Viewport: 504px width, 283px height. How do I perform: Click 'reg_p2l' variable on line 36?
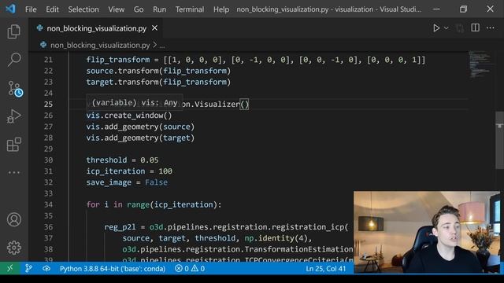[x=120, y=227]
